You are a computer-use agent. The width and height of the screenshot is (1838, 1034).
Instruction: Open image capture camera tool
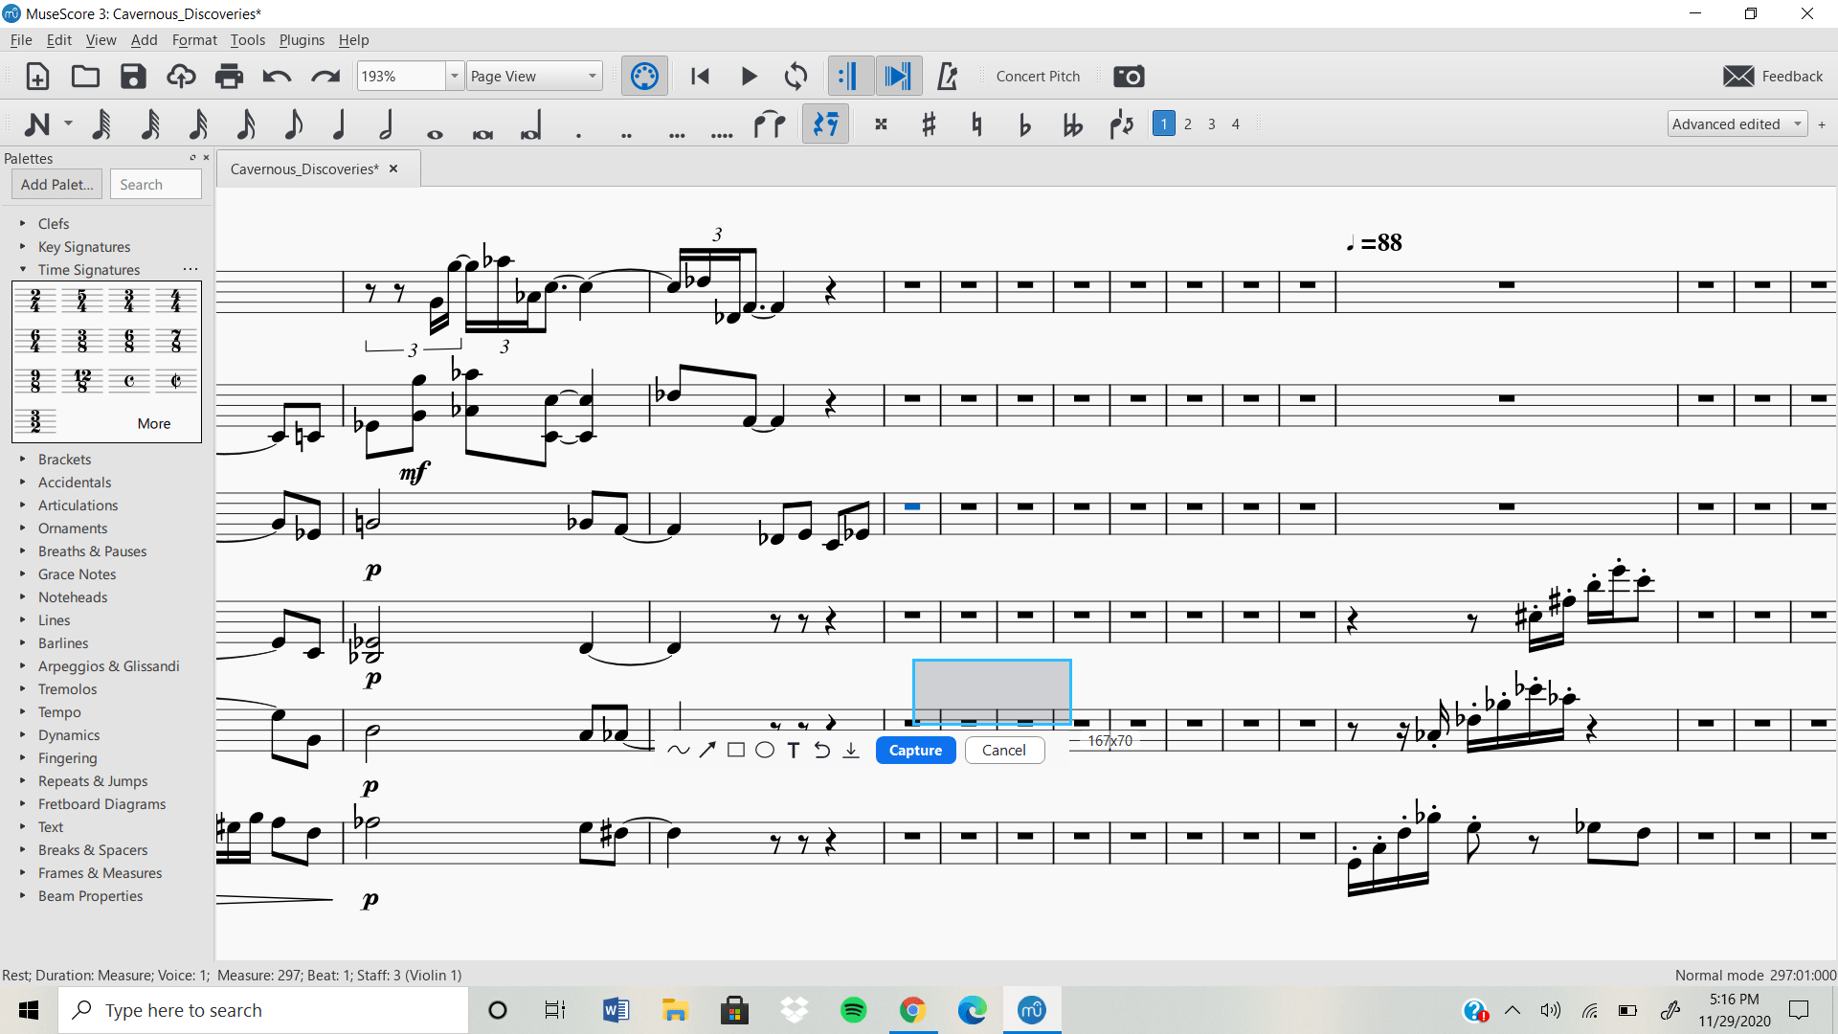(1129, 77)
